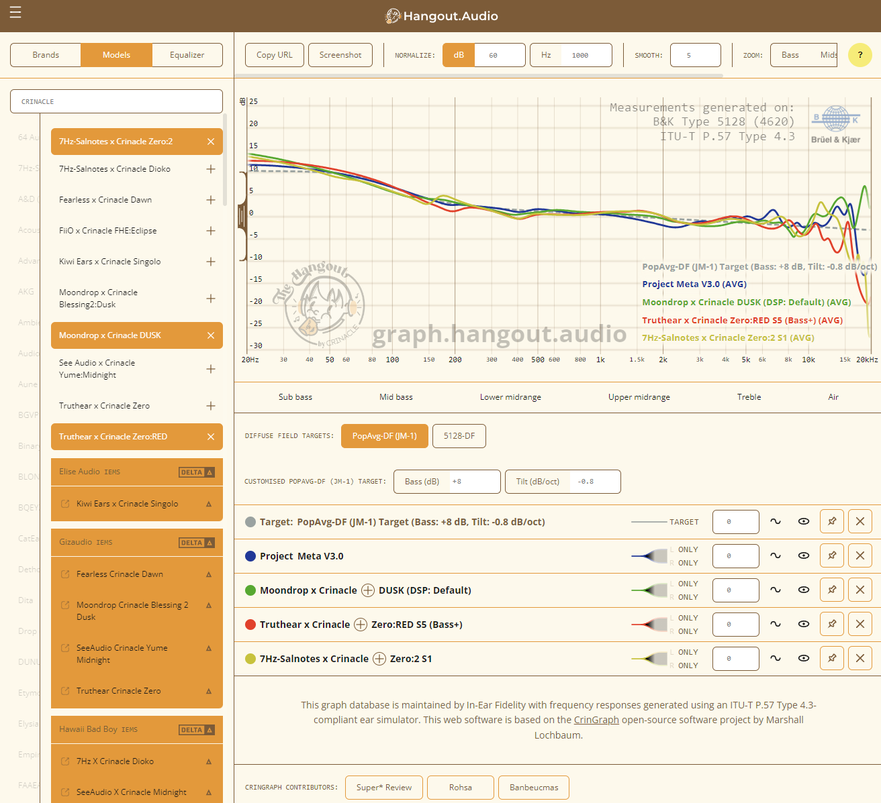Add Moondrop x Crinacle Blessing2:Dusk plus icon
This screenshot has width=881, height=803.
tap(211, 299)
